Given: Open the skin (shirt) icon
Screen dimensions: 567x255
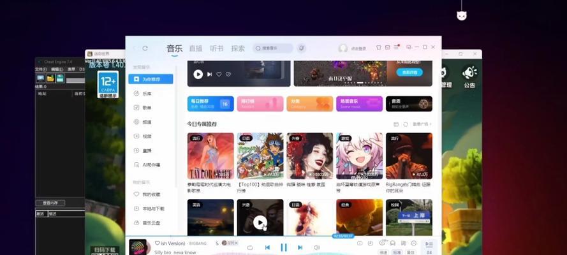Looking at the screenshot, I should tap(379, 47).
